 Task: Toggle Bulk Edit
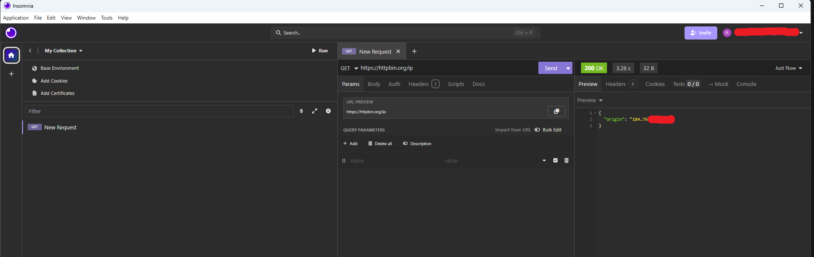548,130
